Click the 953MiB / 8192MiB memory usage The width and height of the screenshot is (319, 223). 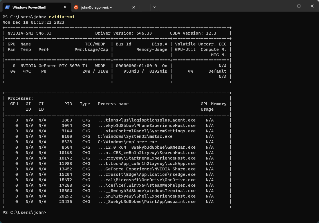pyautogui.click(x=145, y=71)
